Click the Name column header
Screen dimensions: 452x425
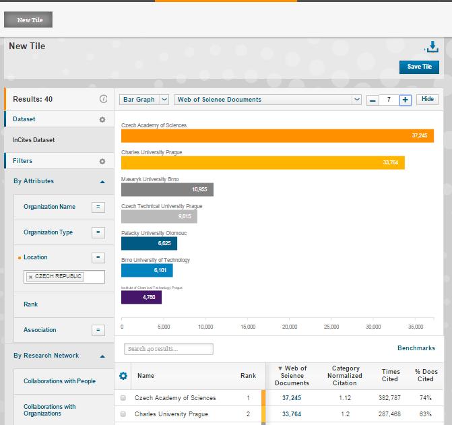[146, 376]
